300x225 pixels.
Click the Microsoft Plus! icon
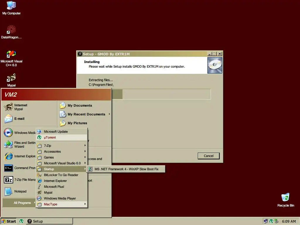click(40, 187)
